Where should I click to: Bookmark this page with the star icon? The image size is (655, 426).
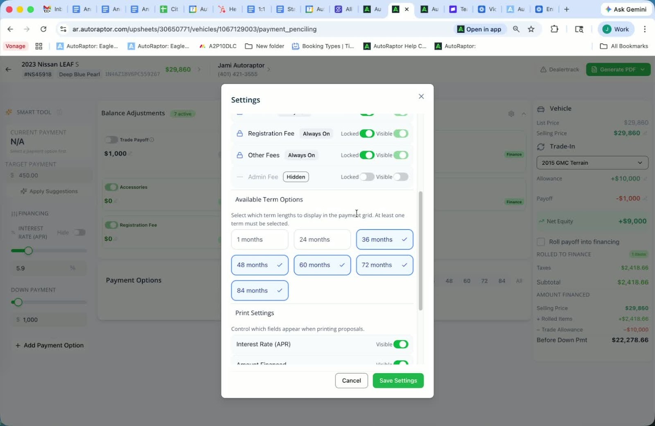pyautogui.click(x=531, y=29)
